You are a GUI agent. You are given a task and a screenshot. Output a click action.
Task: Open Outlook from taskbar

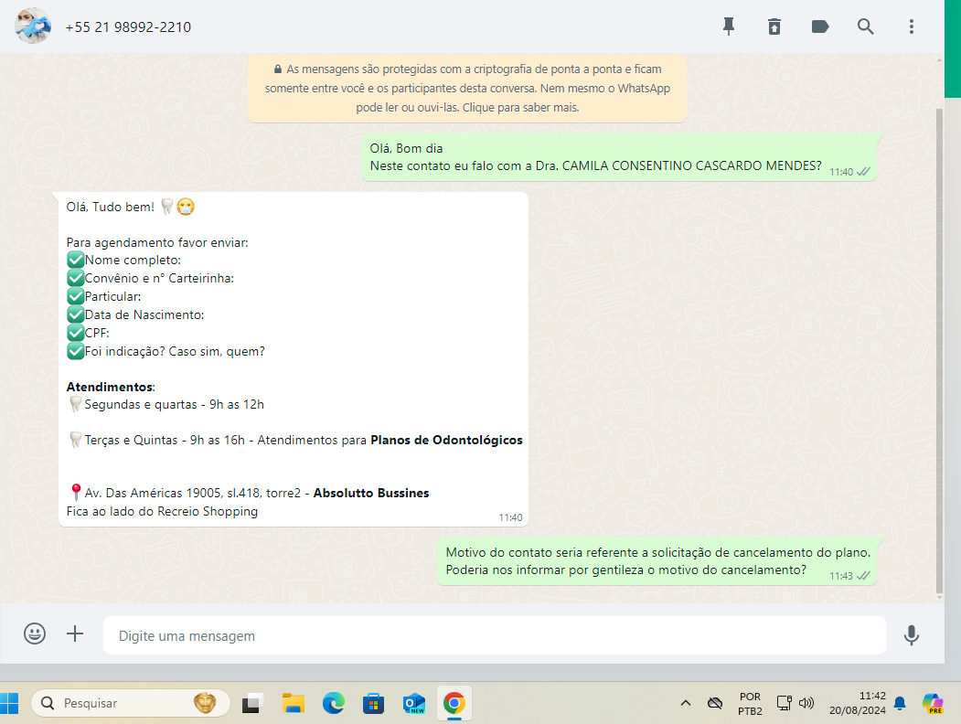(x=413, y=703)
